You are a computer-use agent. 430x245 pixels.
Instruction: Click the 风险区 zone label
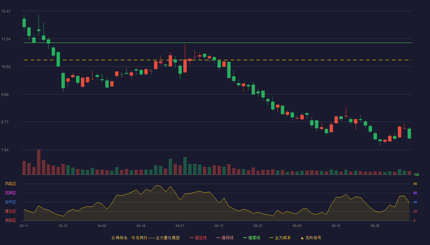click(10, 184)
